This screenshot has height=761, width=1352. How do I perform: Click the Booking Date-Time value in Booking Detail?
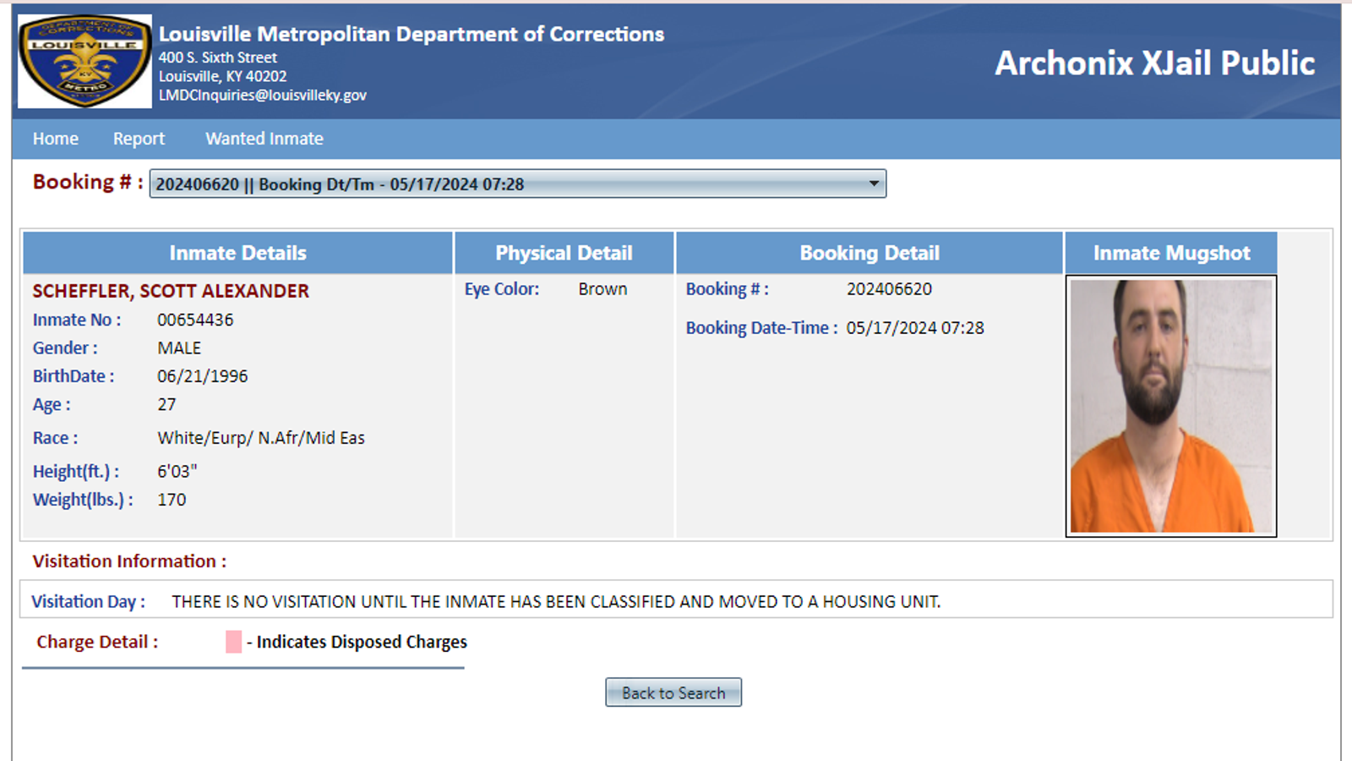pyautogui.click(x=915, y=328)
